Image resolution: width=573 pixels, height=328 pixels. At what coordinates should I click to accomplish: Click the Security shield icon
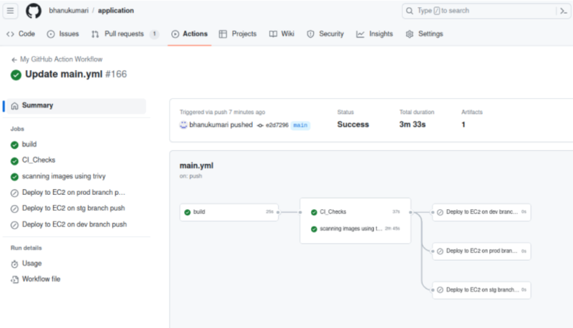tap(310, 34)
